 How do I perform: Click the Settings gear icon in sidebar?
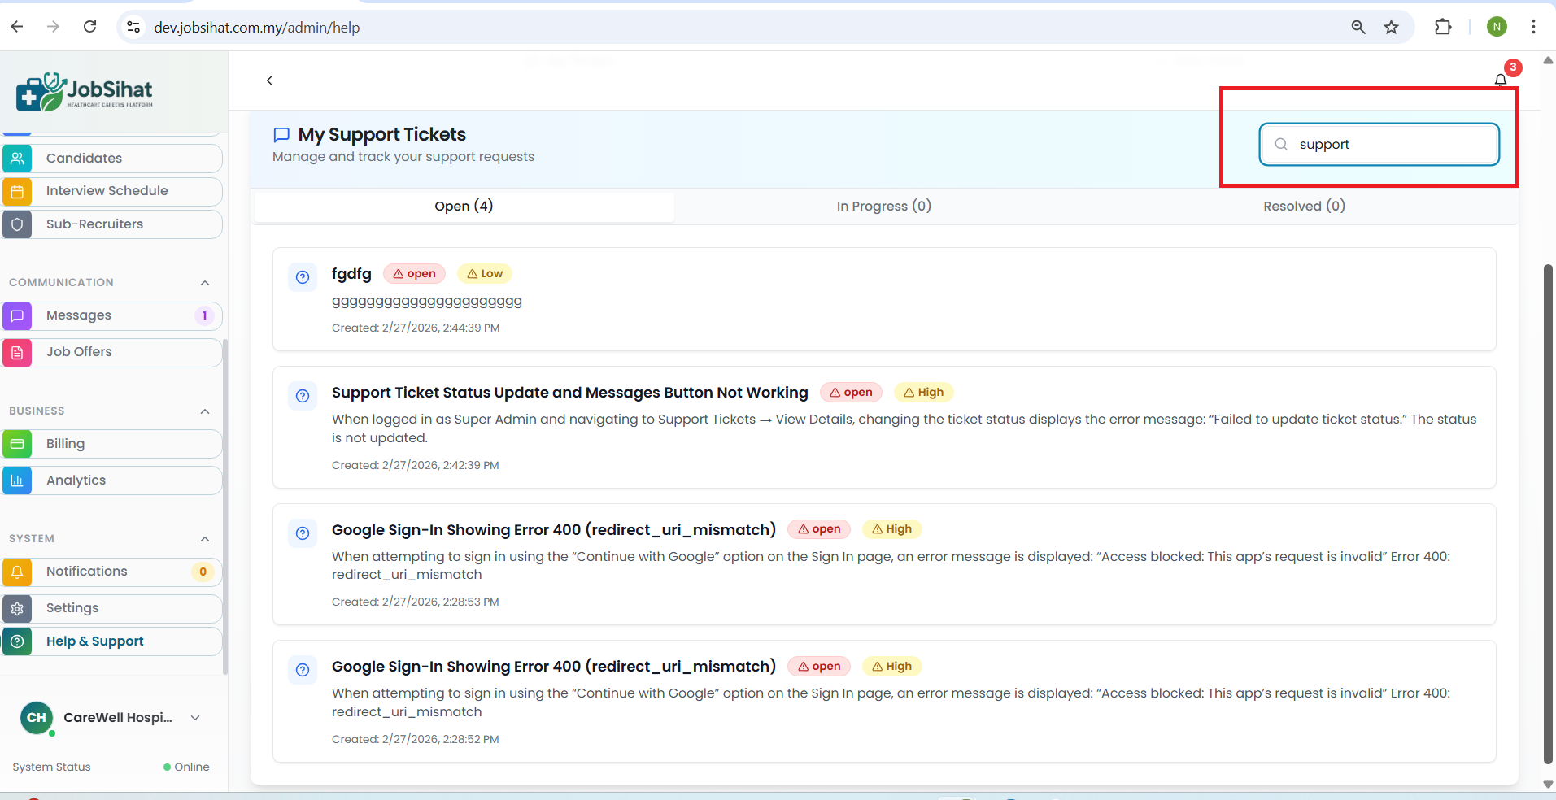click(x=17, y=608)
